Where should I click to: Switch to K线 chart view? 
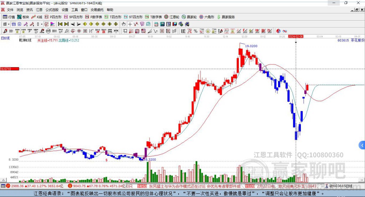[x=37, y=17]
